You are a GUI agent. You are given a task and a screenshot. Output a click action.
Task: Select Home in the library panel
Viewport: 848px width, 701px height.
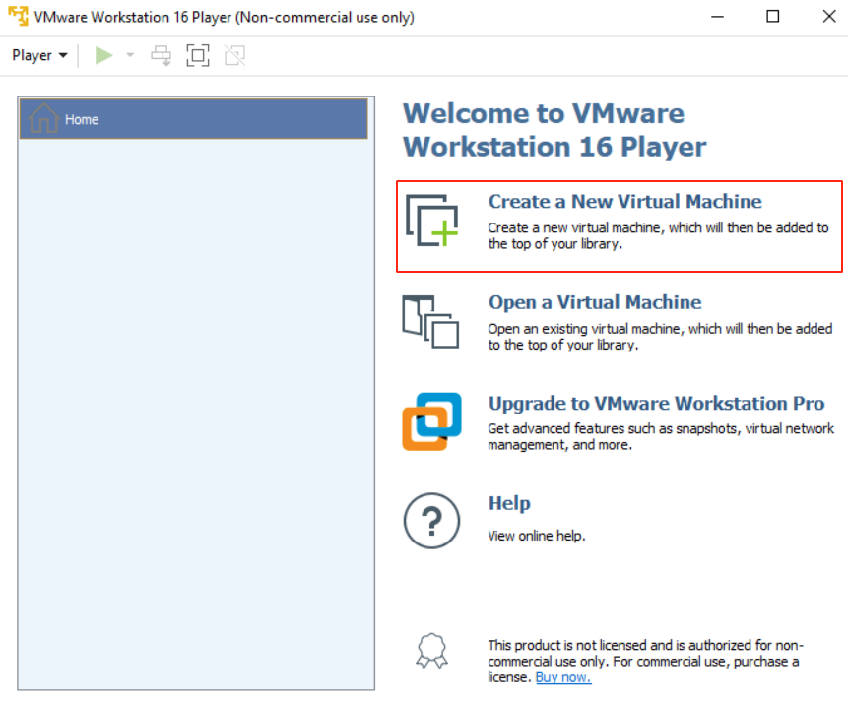click(x=193, y=119)
